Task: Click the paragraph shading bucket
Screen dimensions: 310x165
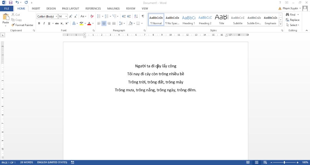Action: (x=130, y=23)
